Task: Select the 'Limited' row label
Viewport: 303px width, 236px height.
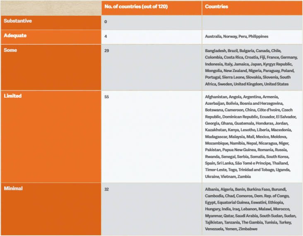Action: 12,96
